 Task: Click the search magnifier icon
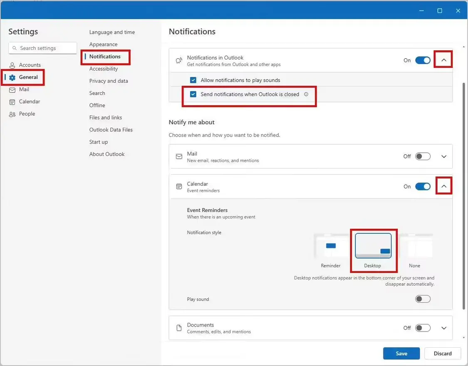point(14,48)
